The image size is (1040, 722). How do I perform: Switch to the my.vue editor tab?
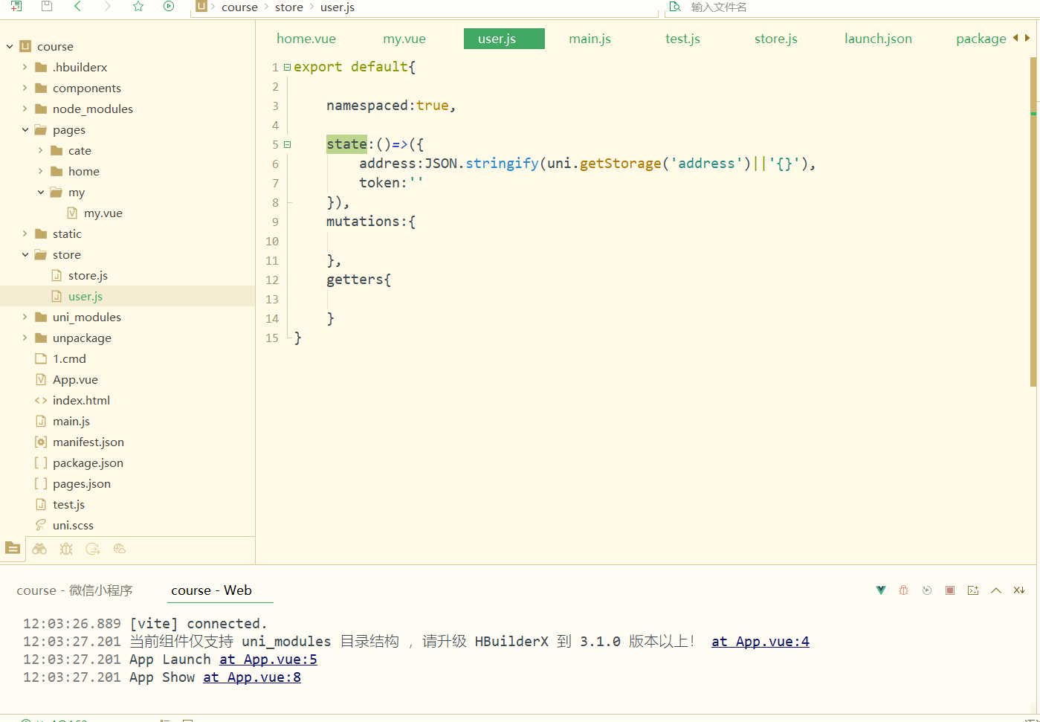point(404,39)
